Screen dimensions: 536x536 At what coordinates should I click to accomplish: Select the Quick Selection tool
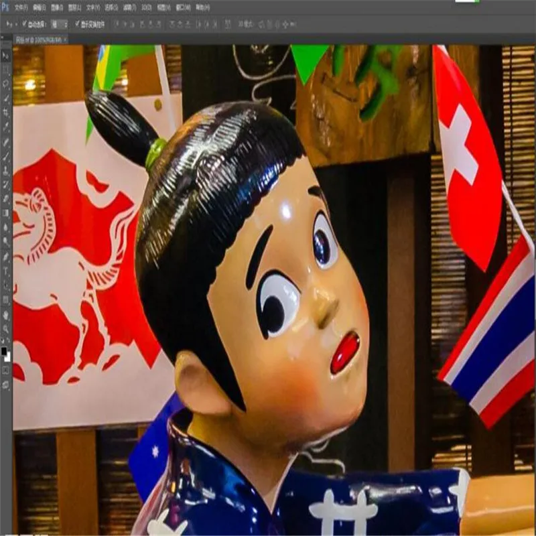tap(6, 98)
